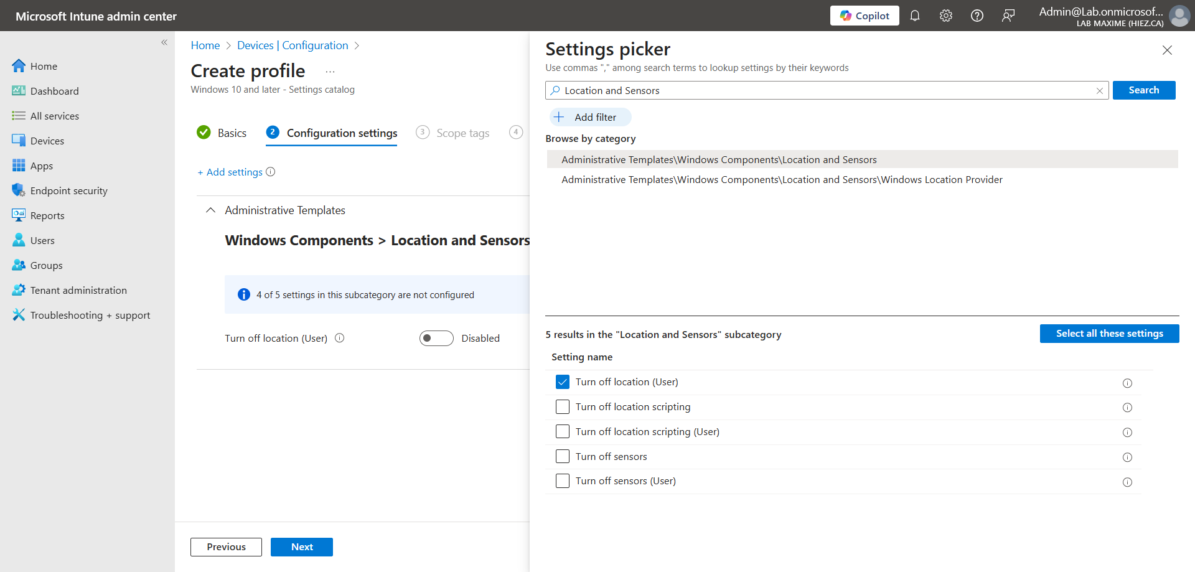
Task: Click Select all these settings button
Action: point(1108,334)
